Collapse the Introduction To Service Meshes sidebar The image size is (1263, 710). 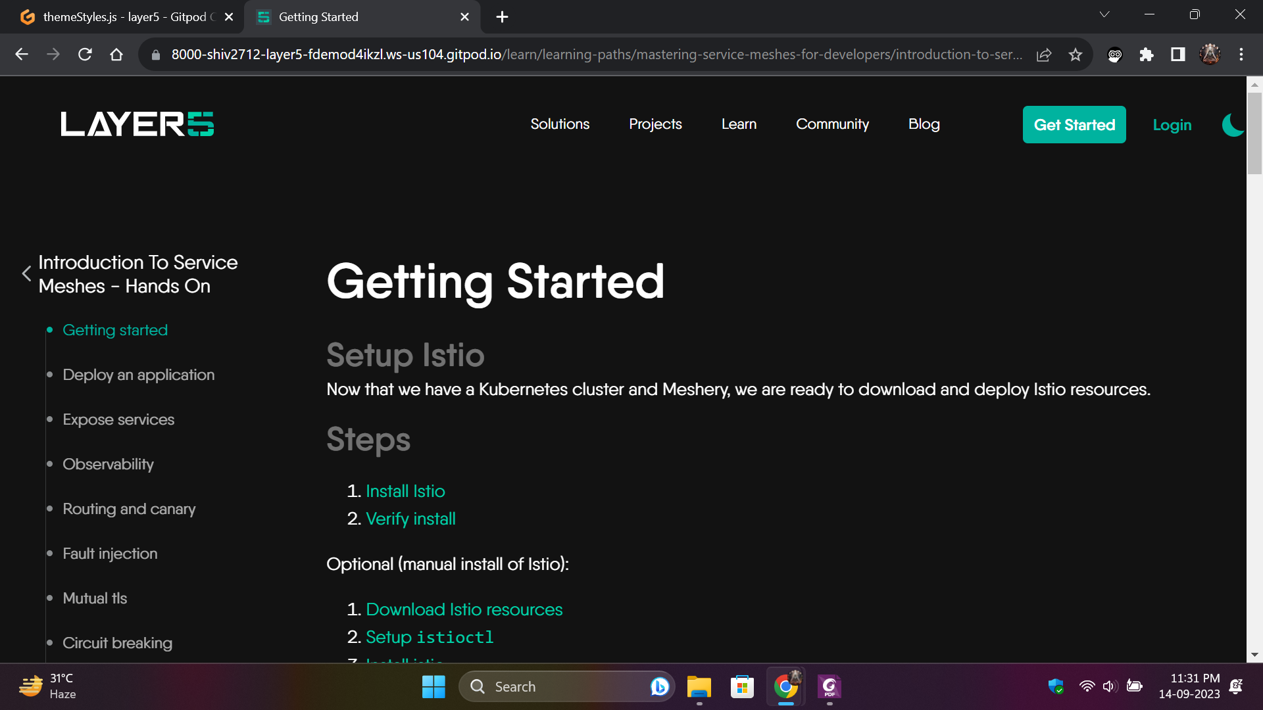[x=26, y=273]
